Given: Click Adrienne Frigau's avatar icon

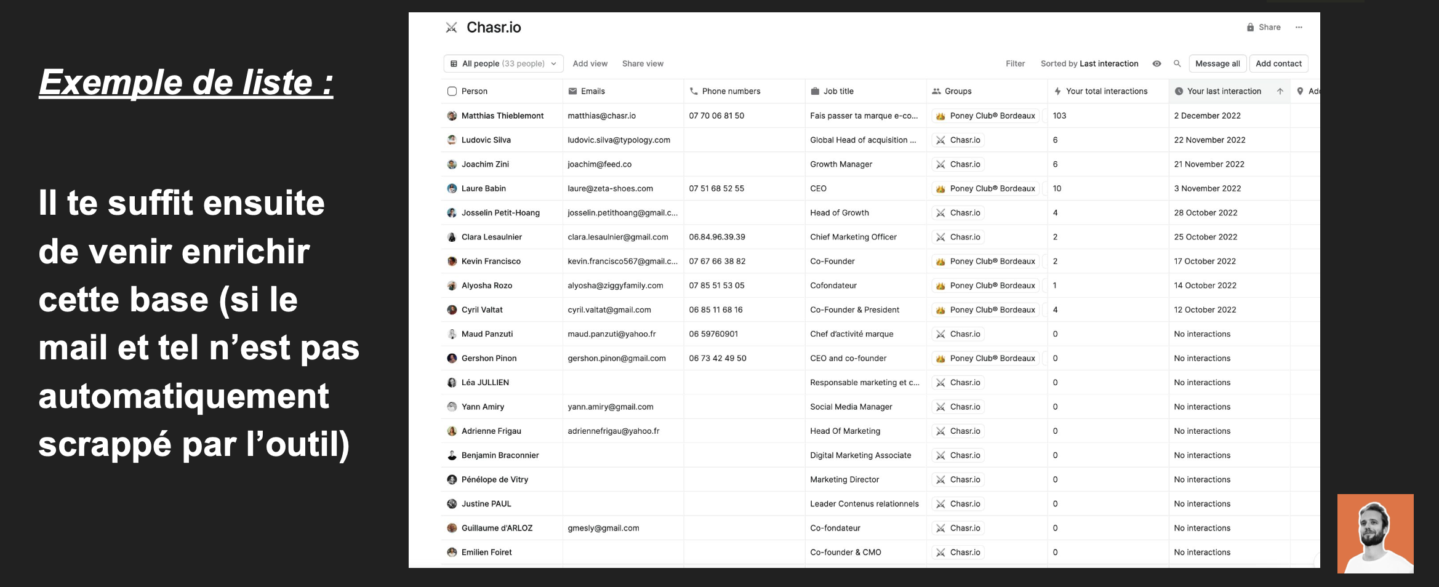Looking at the screenshot, I should (452, 431).
